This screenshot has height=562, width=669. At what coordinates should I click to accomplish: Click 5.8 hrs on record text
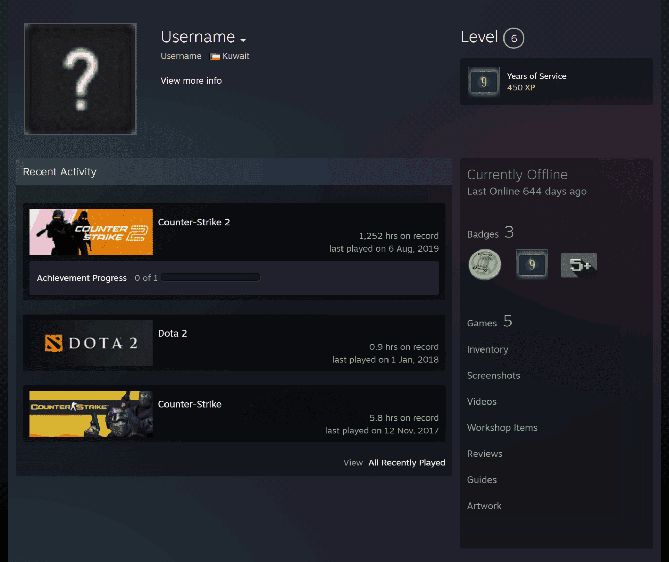tap(404, 418)
